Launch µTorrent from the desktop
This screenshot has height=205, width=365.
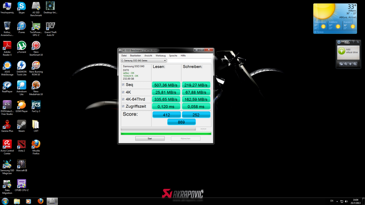21,47
